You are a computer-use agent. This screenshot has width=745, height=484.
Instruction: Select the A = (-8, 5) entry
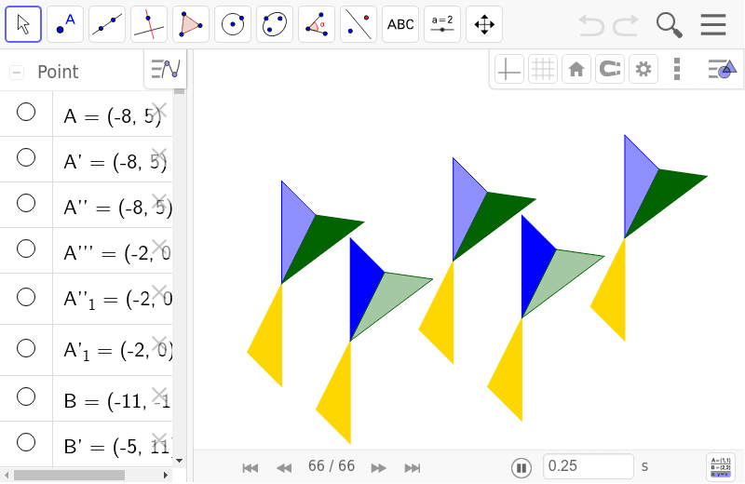click(x=113, y=116)
